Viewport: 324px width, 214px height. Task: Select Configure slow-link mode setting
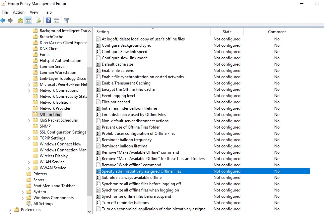pos(125,58)
